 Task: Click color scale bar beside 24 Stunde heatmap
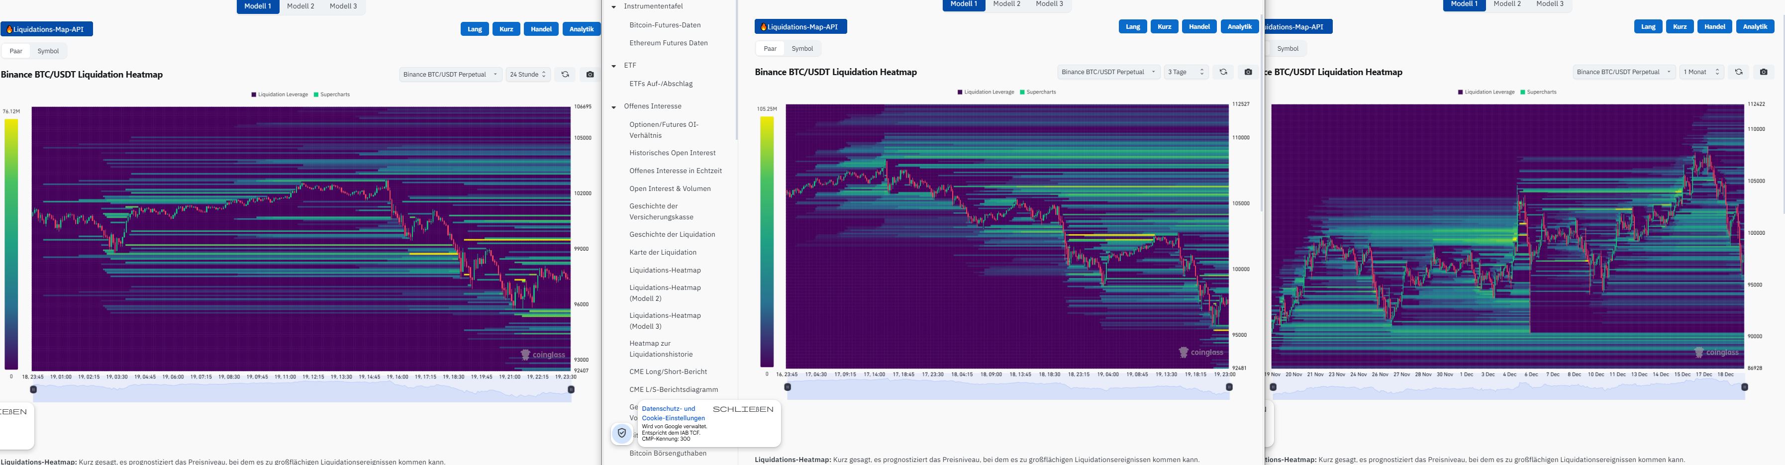[x=11, y=244]
